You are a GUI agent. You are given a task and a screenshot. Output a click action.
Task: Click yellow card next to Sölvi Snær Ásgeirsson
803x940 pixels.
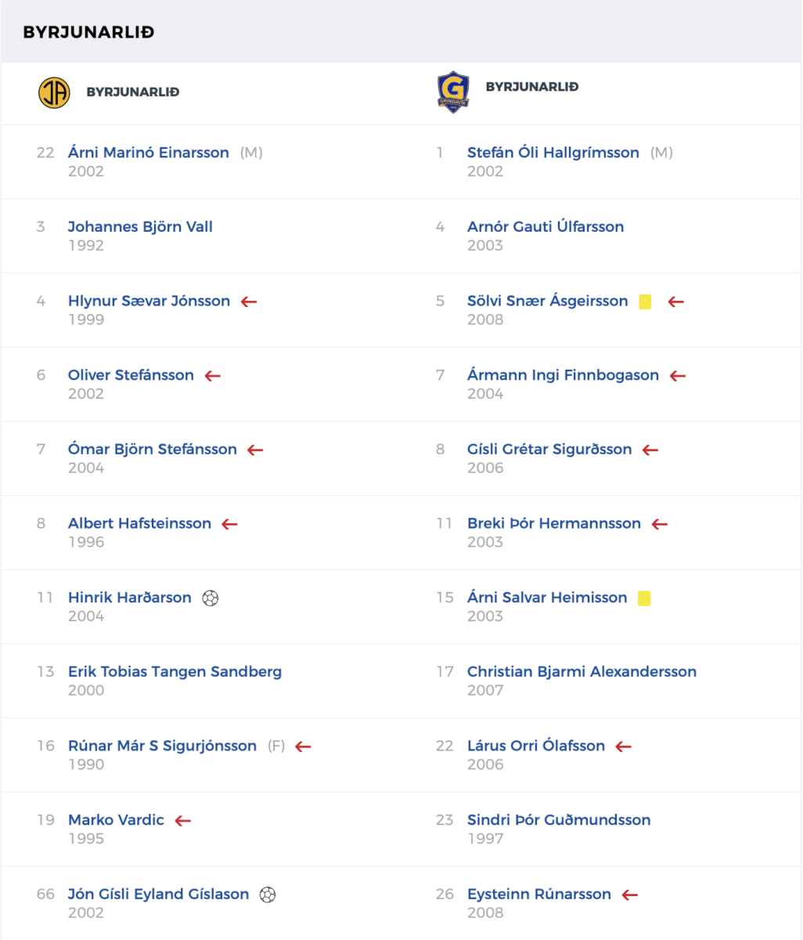tap(645, 302)
